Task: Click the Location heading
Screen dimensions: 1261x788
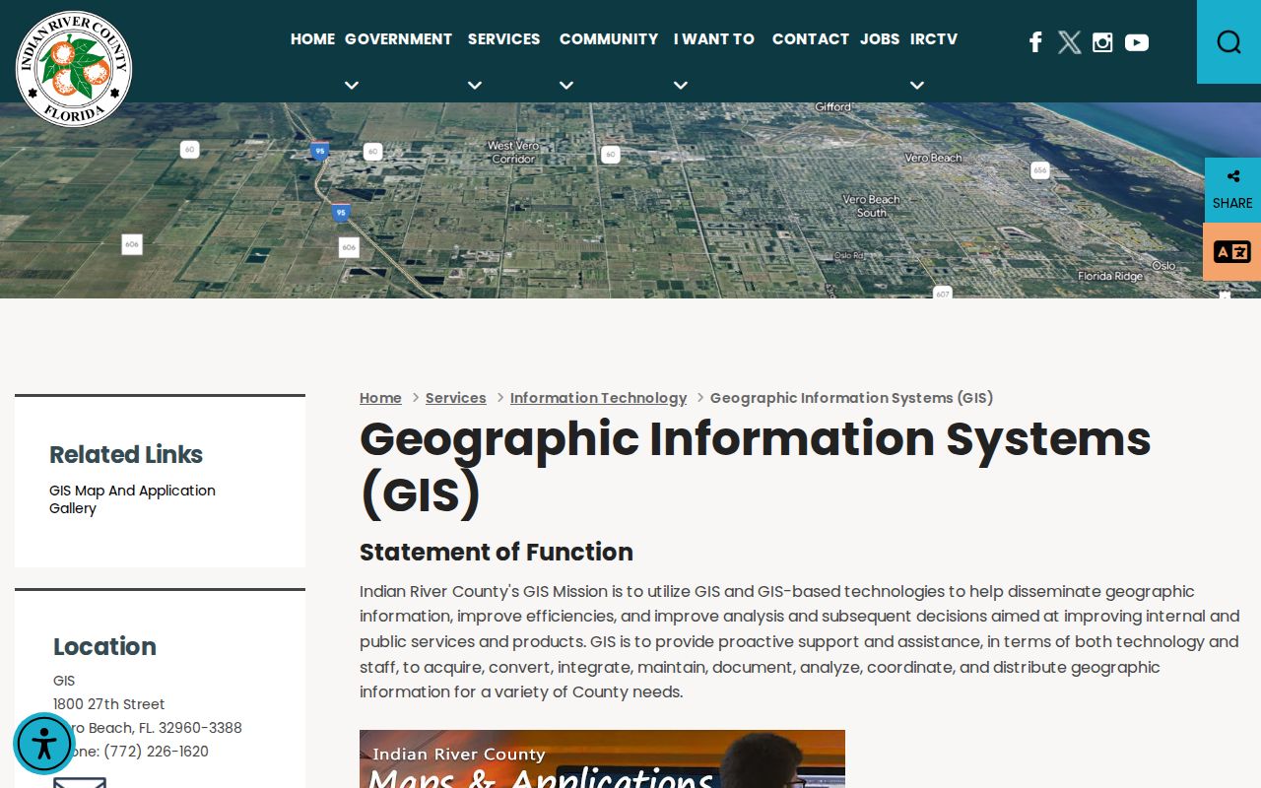Action: pyautogui.click(x=104, y=647)
